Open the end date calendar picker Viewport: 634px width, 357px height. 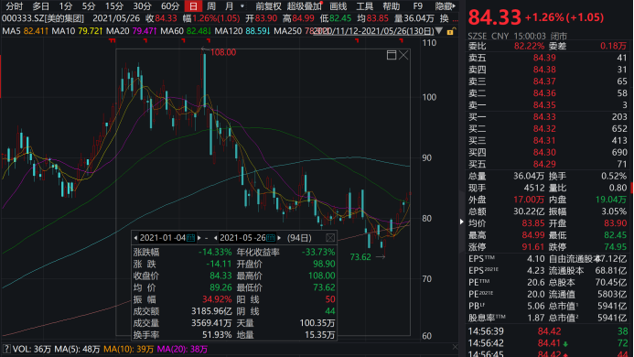click(271, 238)
